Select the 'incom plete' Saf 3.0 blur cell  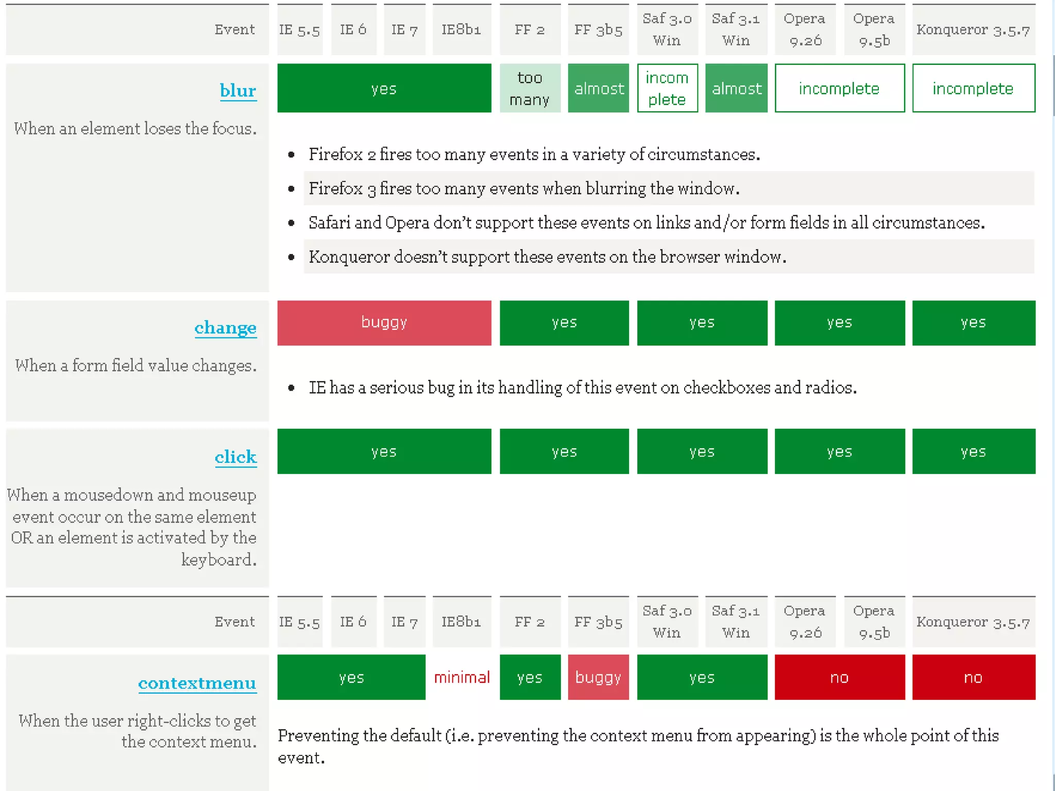tap(667, 89)
